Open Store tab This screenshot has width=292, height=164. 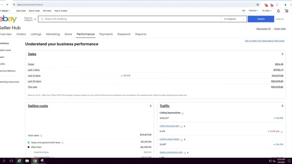[x=68, y=34]
